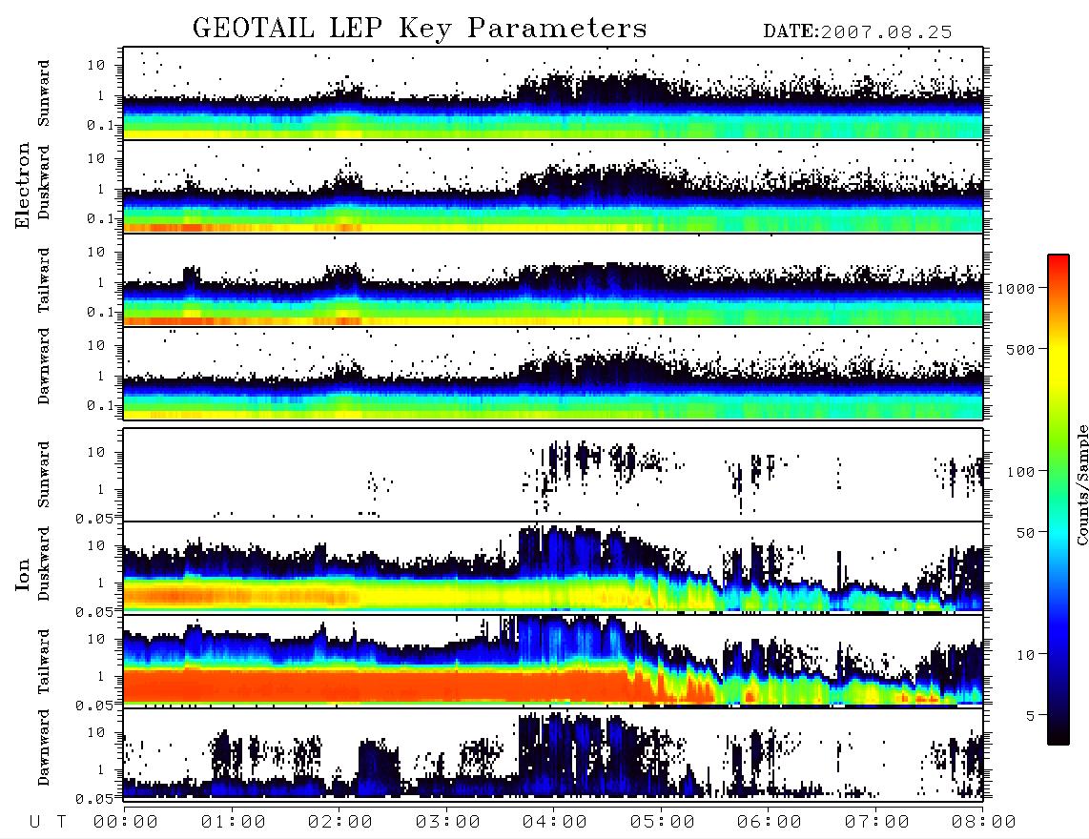Select the Ion Tailward panel label
Viewport: 1089px width, 839px height.
(44, 662)
